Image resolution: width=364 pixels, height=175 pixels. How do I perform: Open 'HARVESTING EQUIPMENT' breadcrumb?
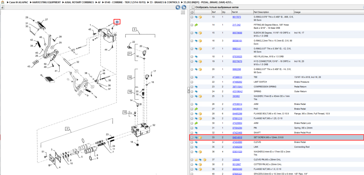point(47,2)
